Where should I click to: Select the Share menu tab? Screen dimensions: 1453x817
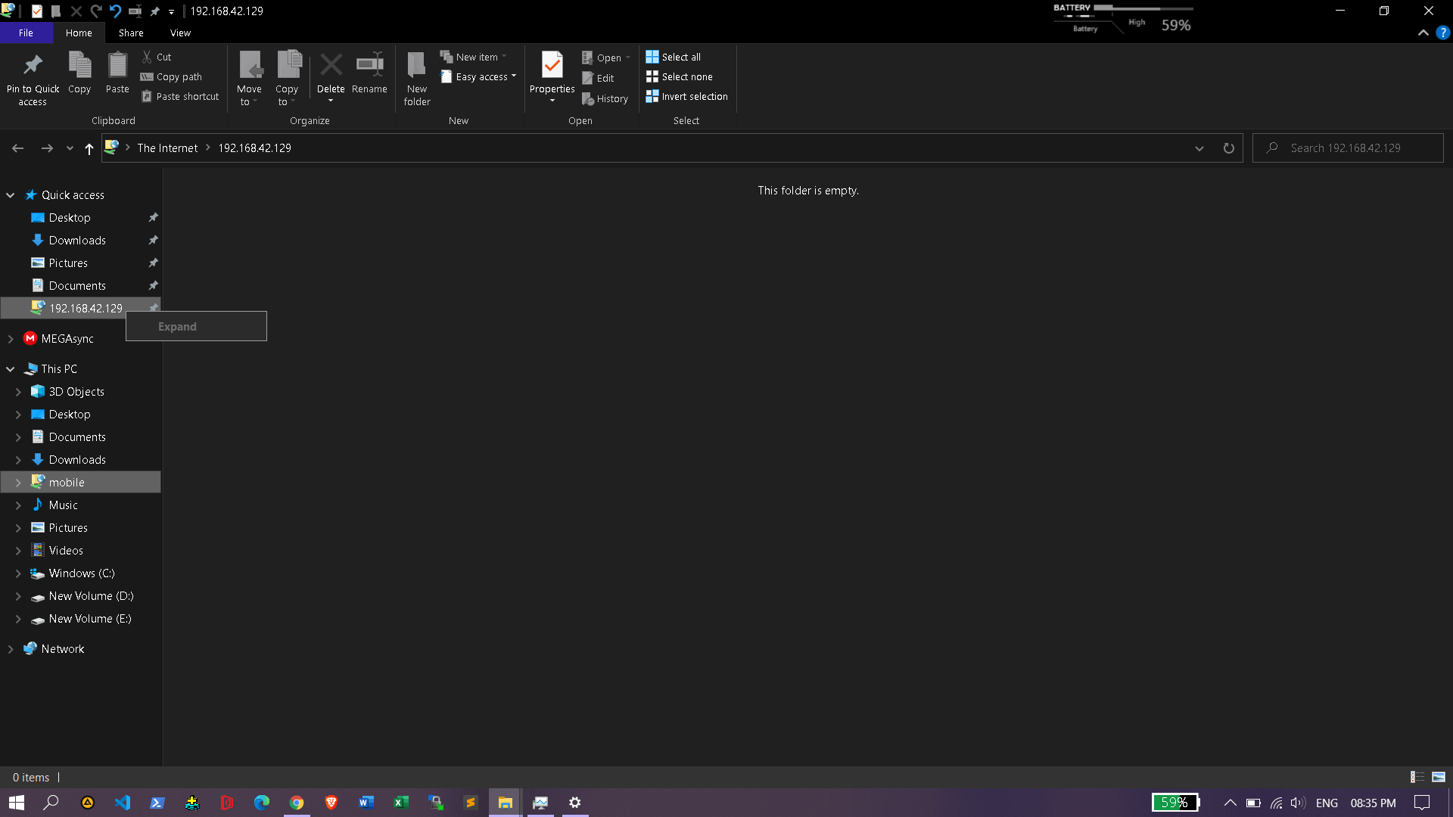point(129,33)
